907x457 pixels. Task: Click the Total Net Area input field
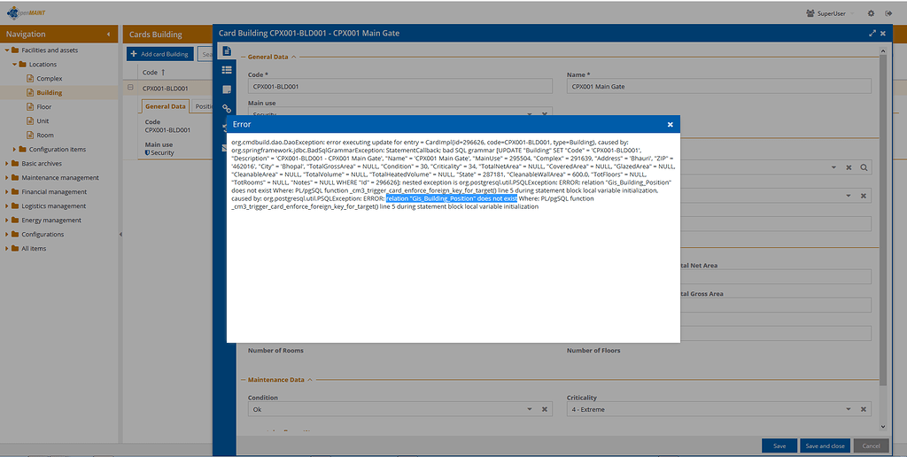775,276
